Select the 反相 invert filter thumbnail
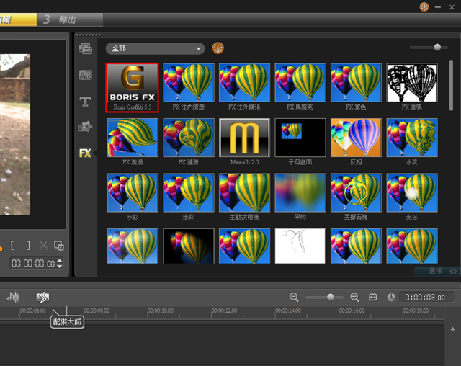 pos(356,138)
